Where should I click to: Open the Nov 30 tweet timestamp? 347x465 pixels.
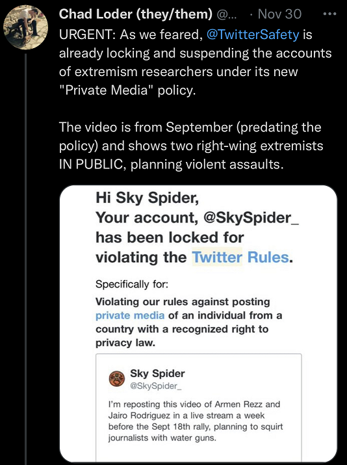279,14
